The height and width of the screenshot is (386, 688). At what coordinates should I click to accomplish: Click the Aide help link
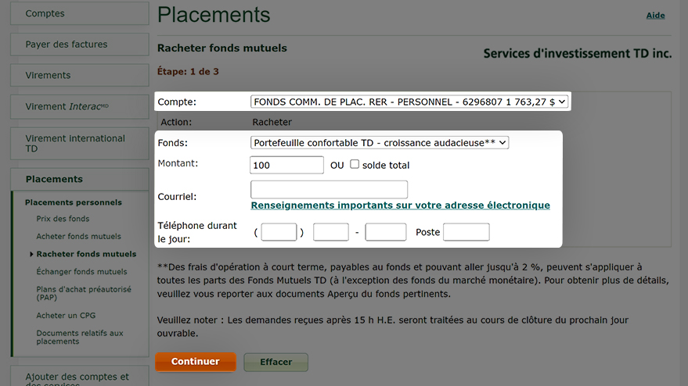pyautogui.click(x=655, y=16)
